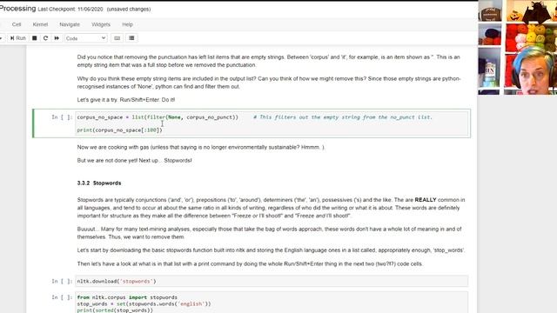Click the paragraph starting 'Did you notice that removing'

(x=269, y=61)
